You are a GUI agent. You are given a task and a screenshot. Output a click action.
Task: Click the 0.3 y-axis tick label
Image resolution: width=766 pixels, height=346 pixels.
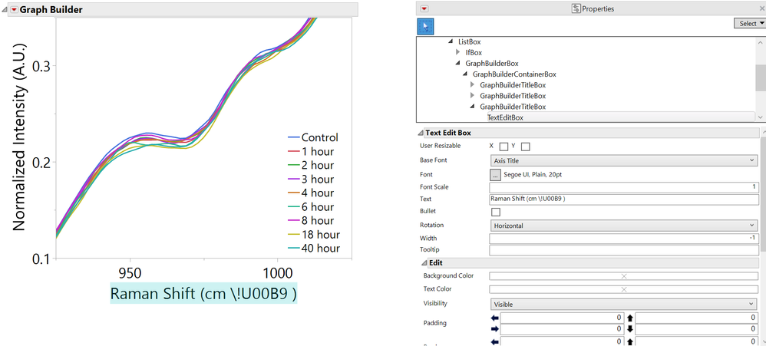[x=41, y=65]
